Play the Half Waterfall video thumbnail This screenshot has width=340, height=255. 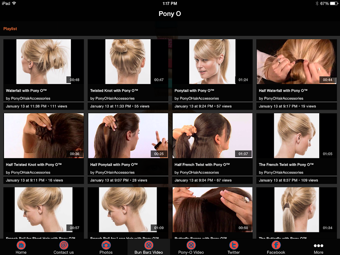pyautogui.click(x=297, y=62)
